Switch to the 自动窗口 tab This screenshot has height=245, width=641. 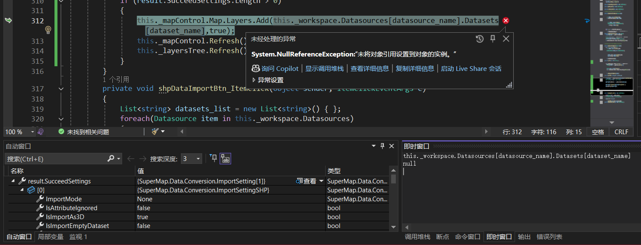[x=18, y=237]
